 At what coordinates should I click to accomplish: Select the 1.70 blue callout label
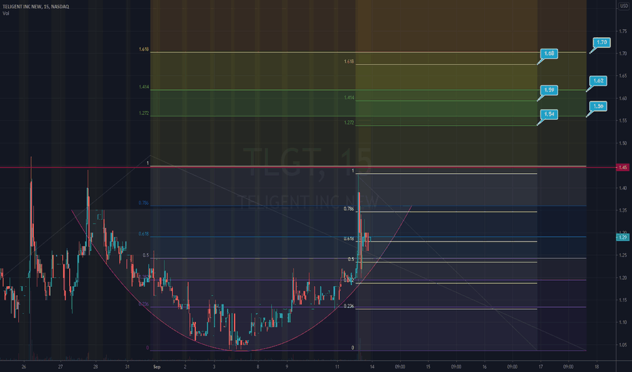[601, 42]
